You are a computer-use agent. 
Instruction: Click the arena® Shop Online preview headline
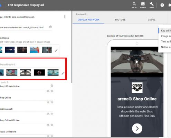point(137,99)
